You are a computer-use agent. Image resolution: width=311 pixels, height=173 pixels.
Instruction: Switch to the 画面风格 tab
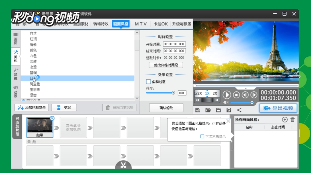pos(121,24)
